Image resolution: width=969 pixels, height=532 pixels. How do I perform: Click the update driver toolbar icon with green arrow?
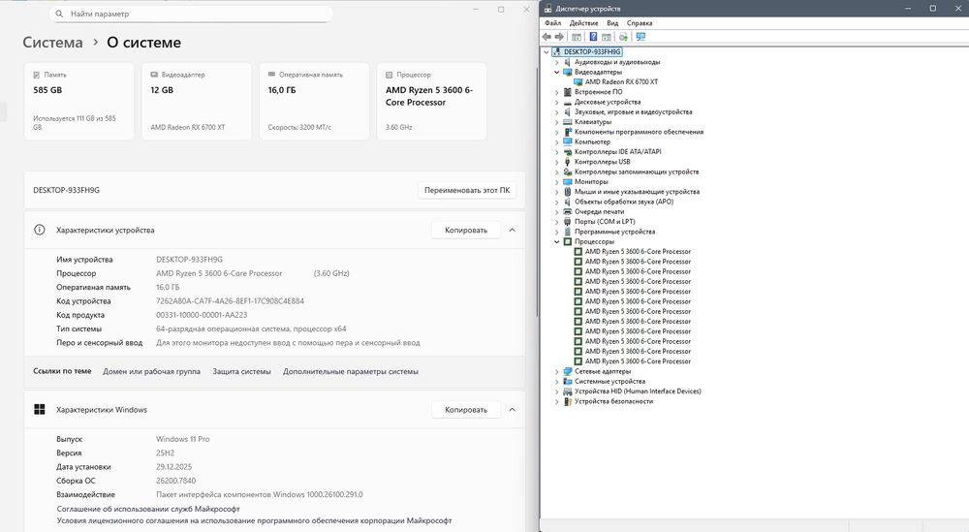(623, 37)
